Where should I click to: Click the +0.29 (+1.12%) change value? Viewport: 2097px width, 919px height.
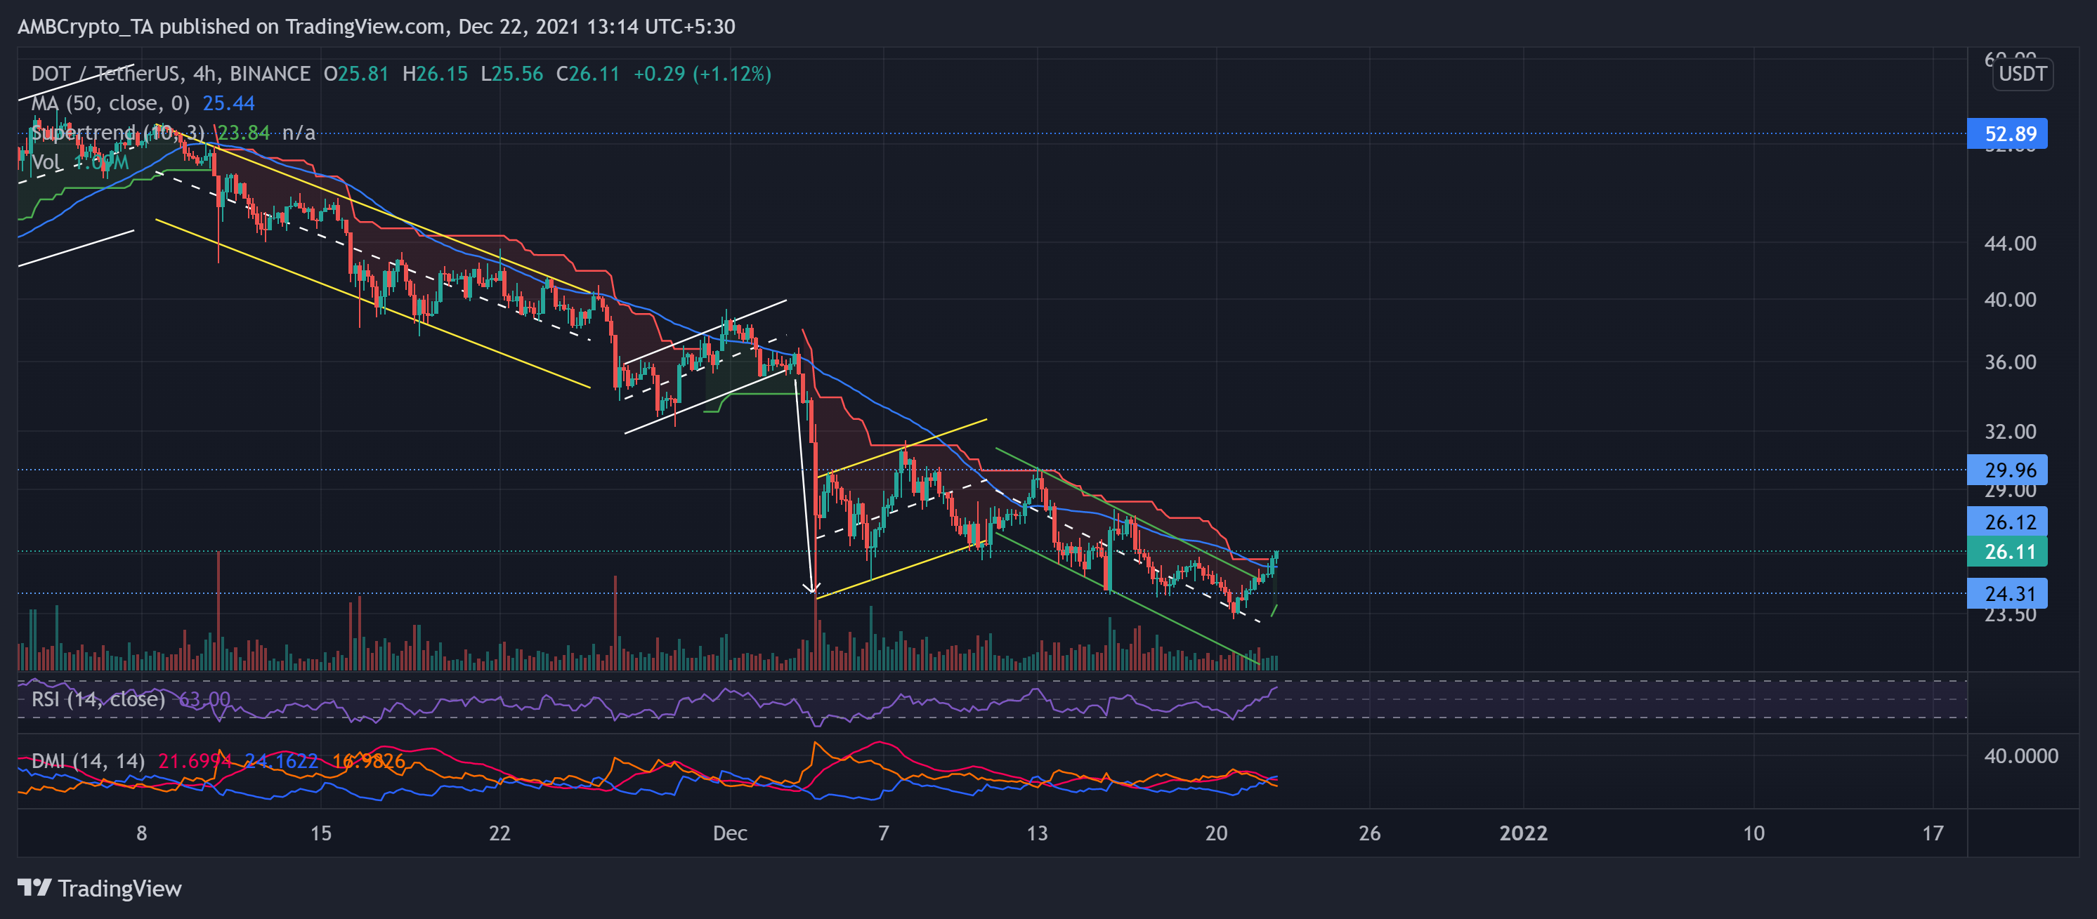[703, 74]
